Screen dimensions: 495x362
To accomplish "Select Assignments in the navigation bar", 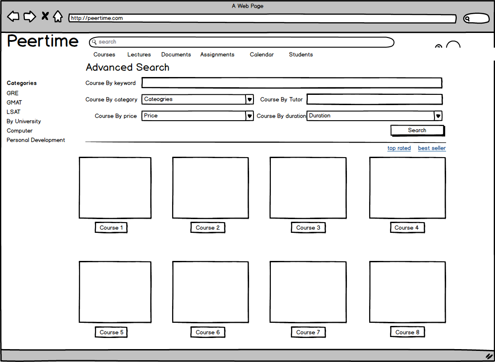I will coord(217,55).
